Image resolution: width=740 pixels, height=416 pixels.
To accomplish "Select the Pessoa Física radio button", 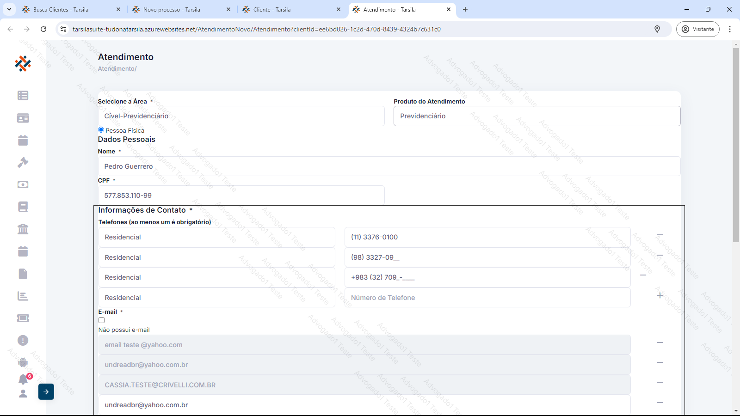I will (101, 130).
